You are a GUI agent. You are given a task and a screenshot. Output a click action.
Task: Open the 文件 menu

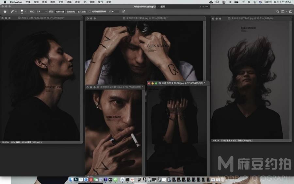pos(28,2)
